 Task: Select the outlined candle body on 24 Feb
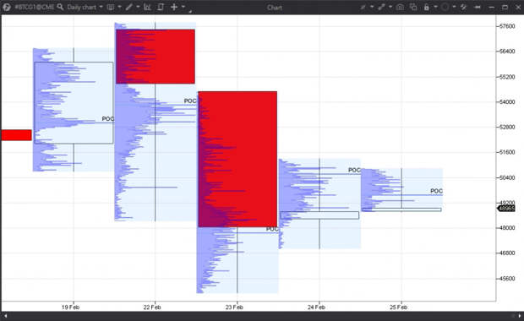point(319,215)
